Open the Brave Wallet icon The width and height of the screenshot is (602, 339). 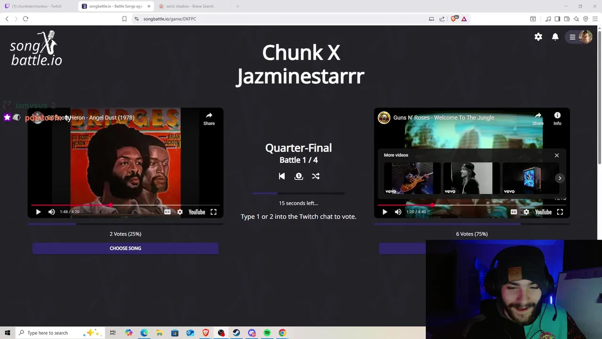(567, 19)
